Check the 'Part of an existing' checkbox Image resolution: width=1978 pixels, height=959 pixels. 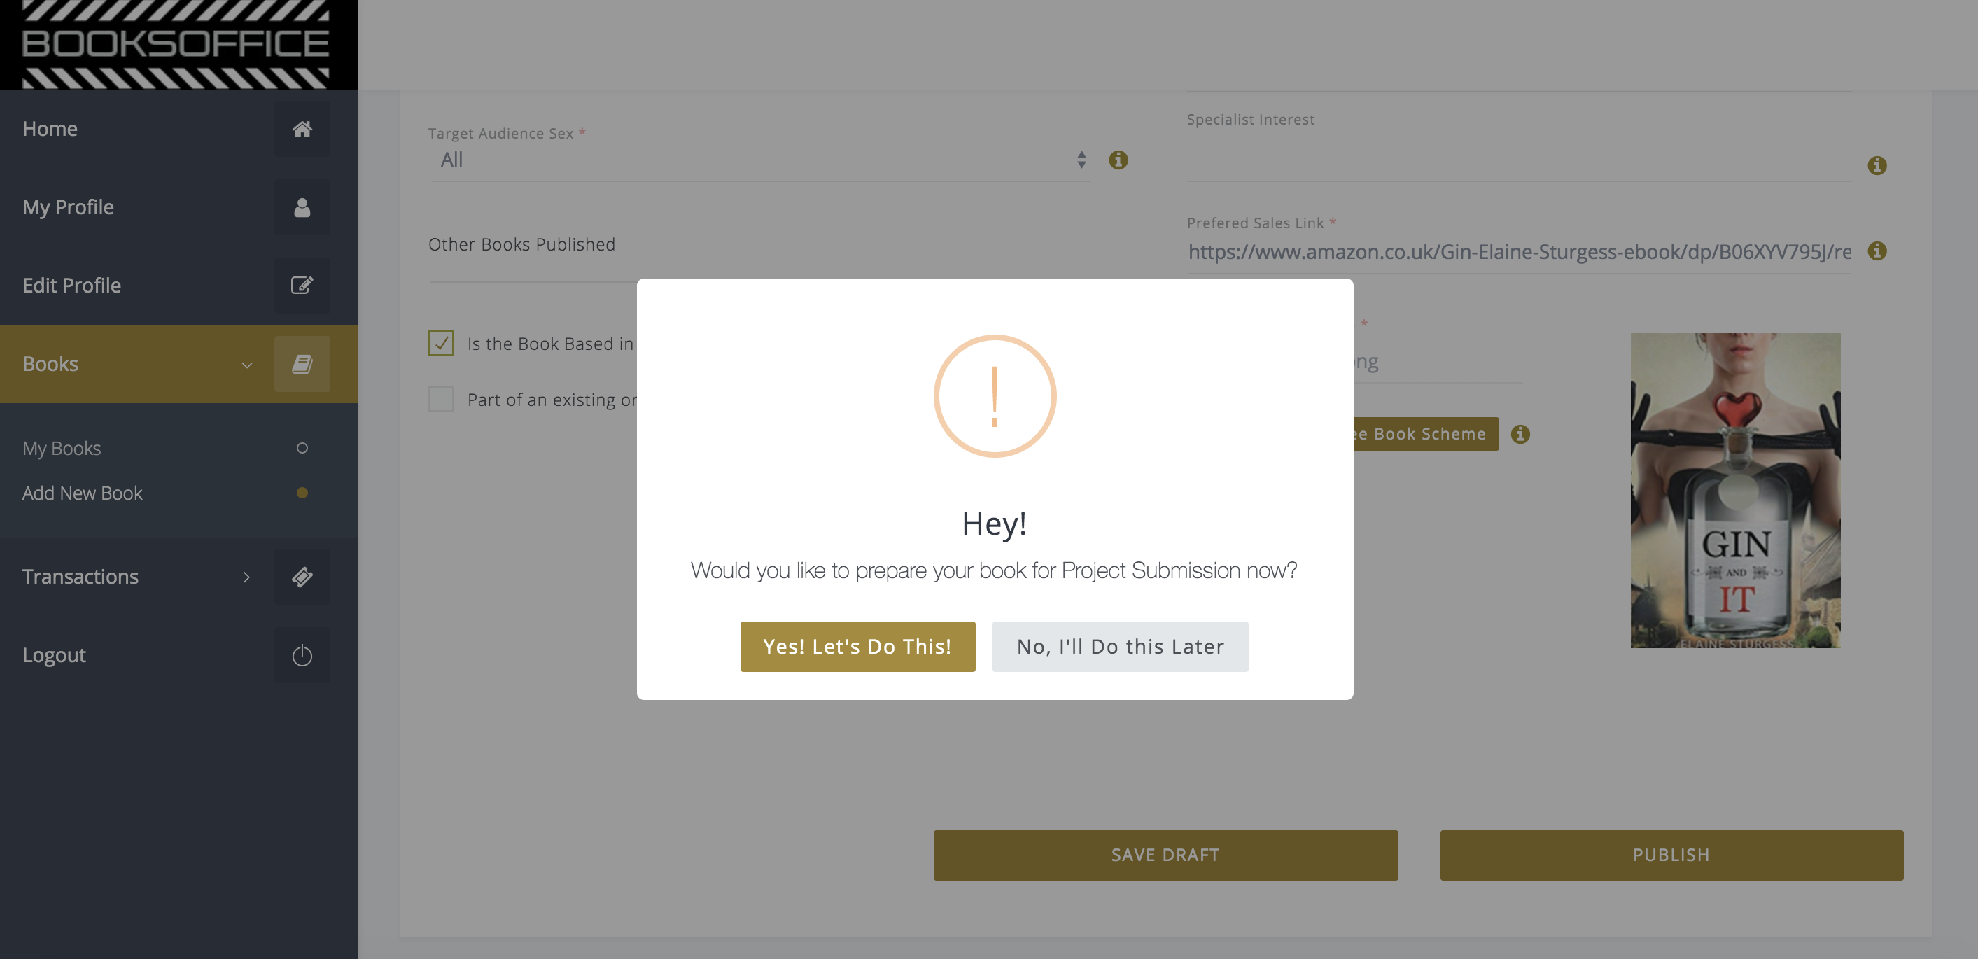pos(441,399)
